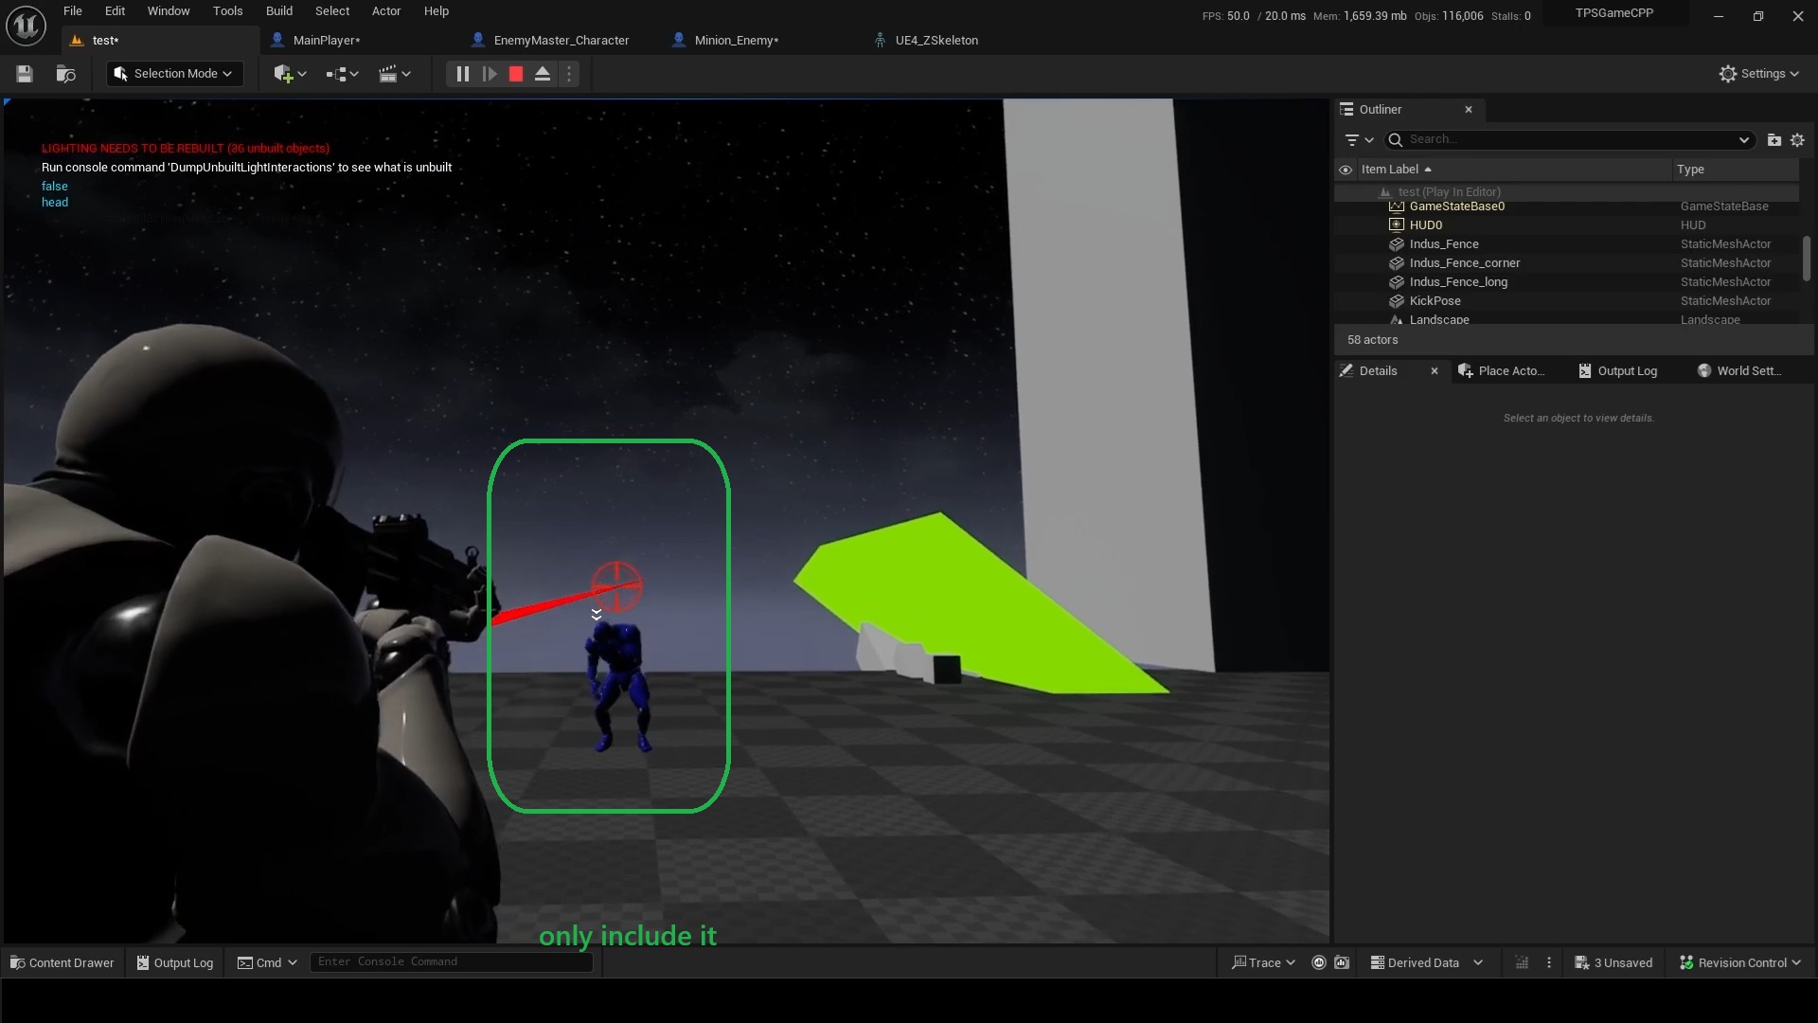This screenshot has width=1818, height=1023.
Task: Open the Settings dropdown at top right
Action: 1758,74
